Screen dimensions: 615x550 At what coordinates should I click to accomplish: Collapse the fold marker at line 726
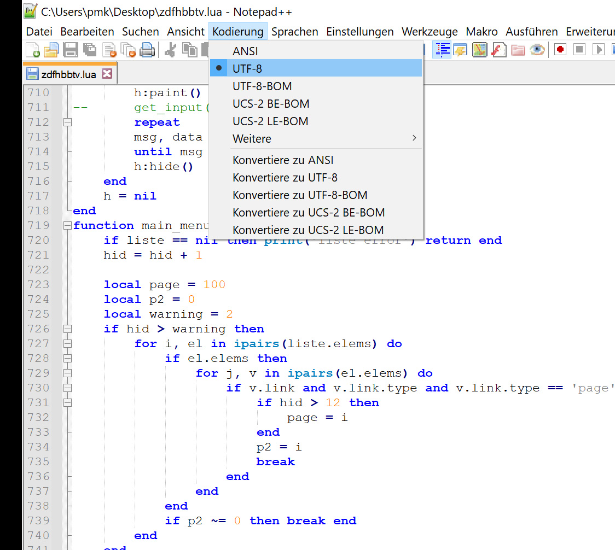point(67,329)
